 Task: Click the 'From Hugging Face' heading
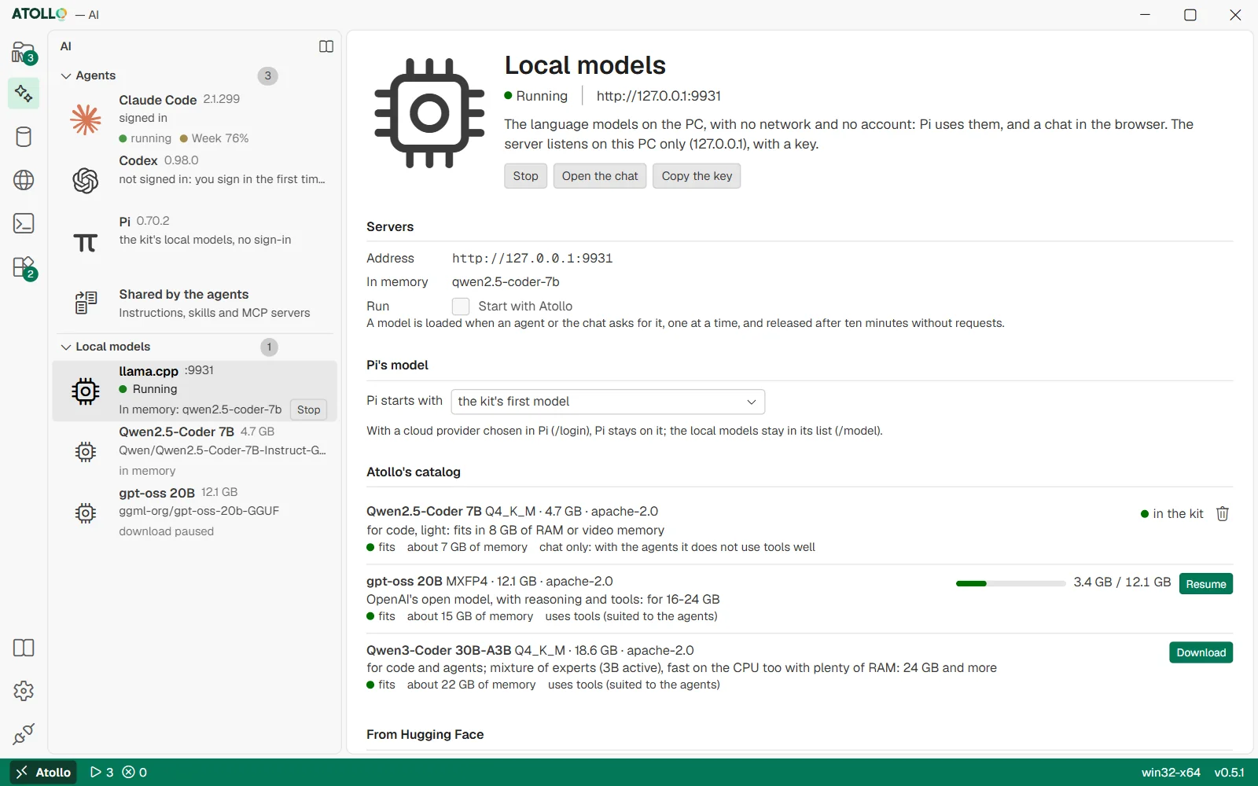click(425, 735)
